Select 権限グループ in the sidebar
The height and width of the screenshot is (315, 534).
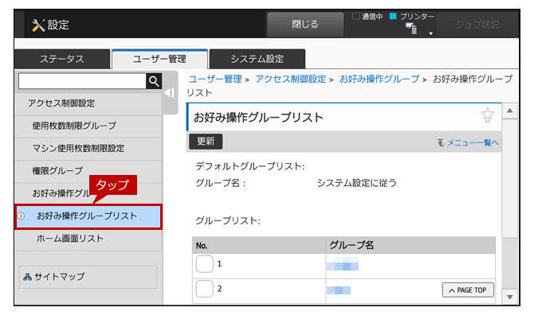(x=88, y=171)
